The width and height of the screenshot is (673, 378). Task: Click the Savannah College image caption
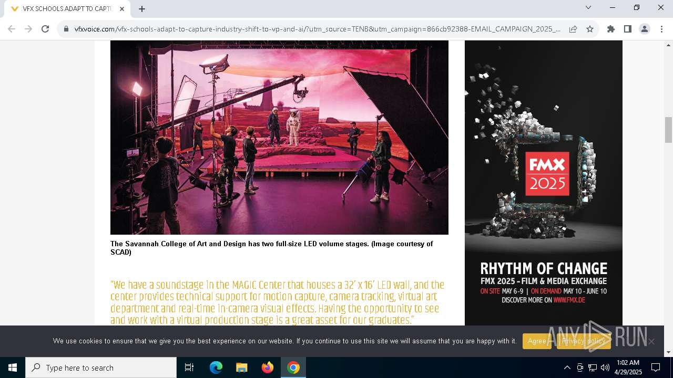click(272, 248)
